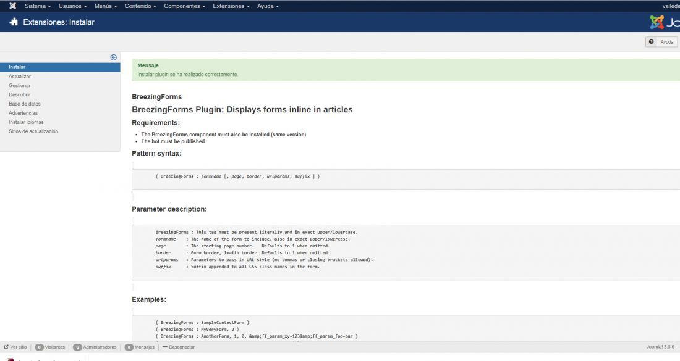
Task: Open Advertencias in the sidebar
Action: click(23, 113)
